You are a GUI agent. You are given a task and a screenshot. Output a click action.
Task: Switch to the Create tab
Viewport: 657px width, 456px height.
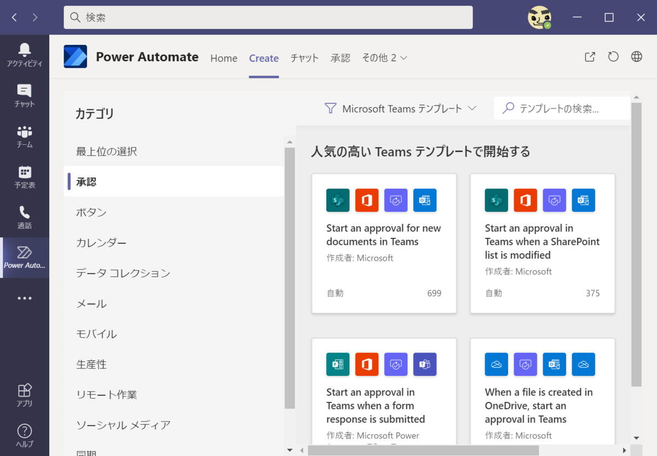coord(264,58)
